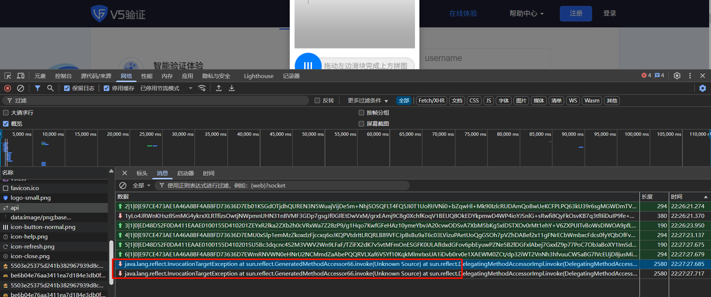Viewport: 711px width, 297px height.
Task: Click the message regex filter input
Action: pos(282,186)
